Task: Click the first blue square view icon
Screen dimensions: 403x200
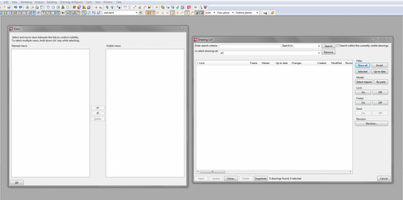Action: point(48,7)
